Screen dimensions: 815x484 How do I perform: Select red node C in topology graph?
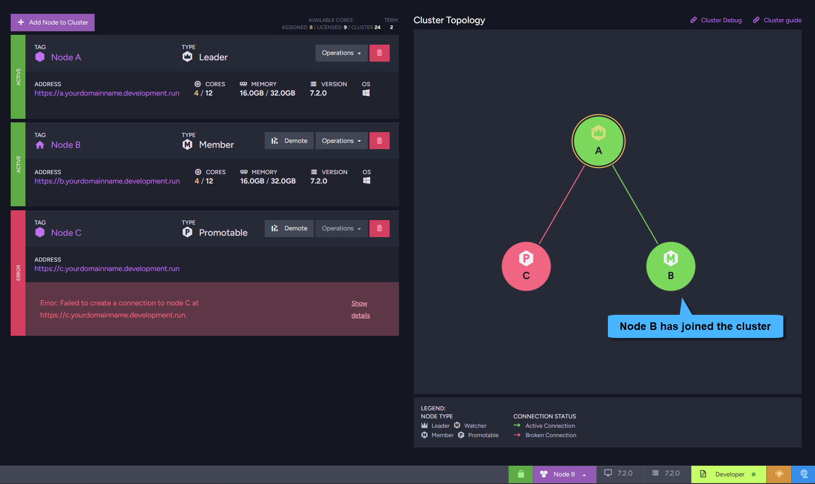coord(526,267)
